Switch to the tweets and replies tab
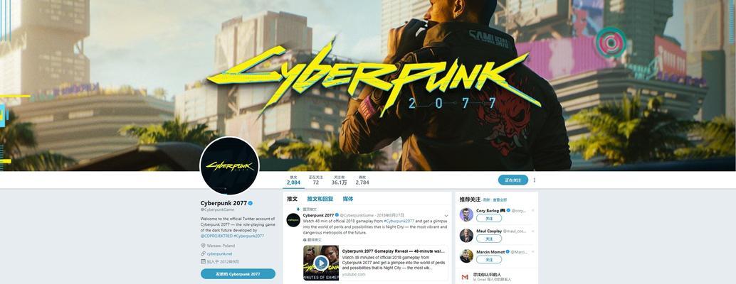 320,199
